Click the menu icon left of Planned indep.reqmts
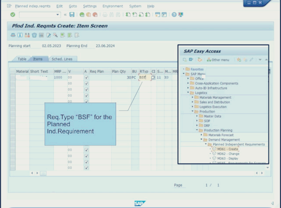The width and height of the screenshot is (281, 208). coord(9,6)
